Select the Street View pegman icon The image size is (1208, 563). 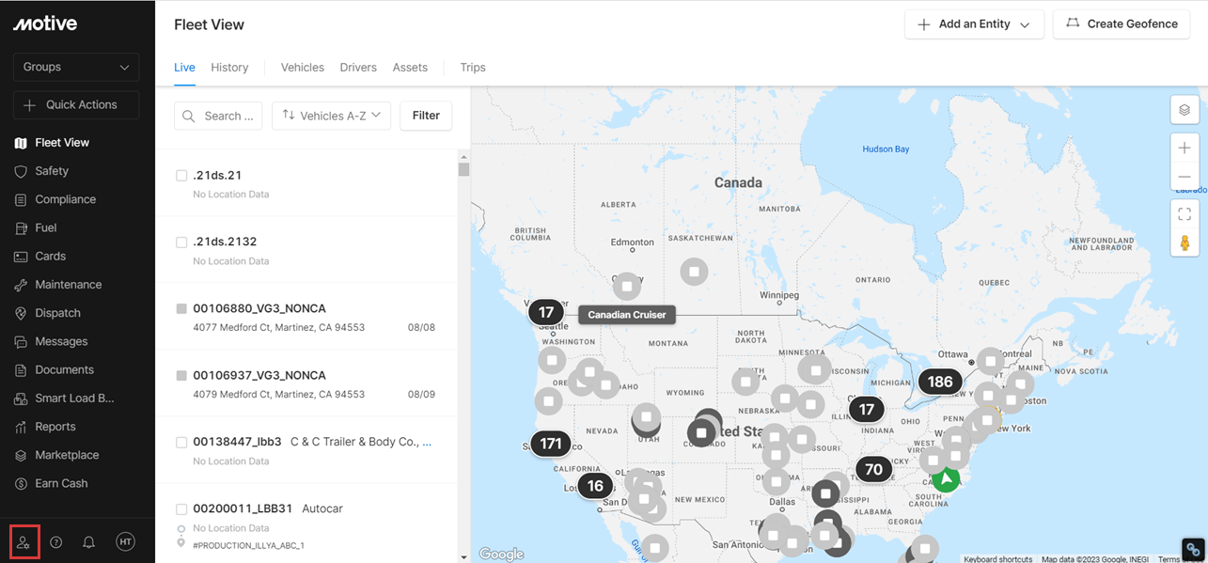click(1184, 242)
